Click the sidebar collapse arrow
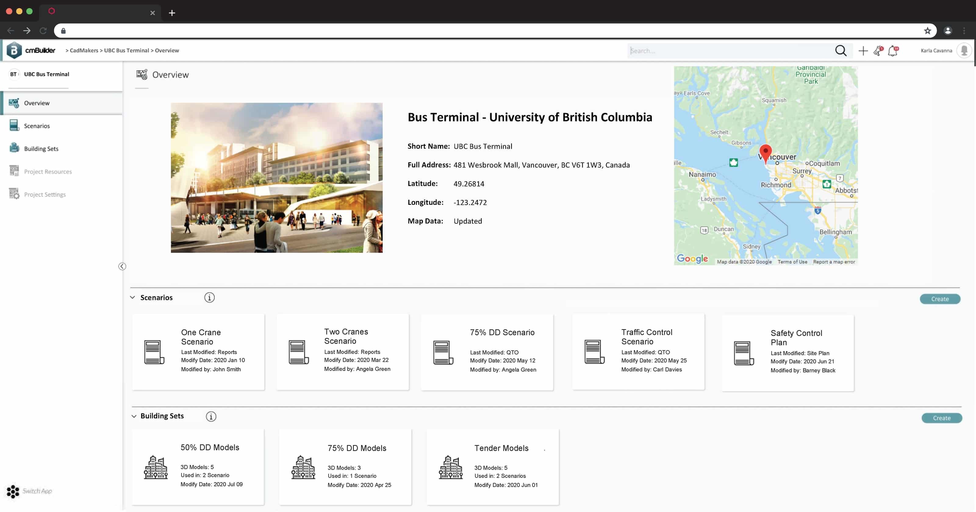 (x=122, y=266)
